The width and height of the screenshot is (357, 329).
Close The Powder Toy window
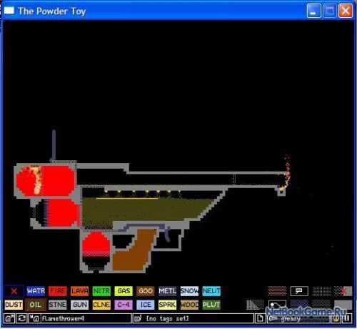click(346, 11)
